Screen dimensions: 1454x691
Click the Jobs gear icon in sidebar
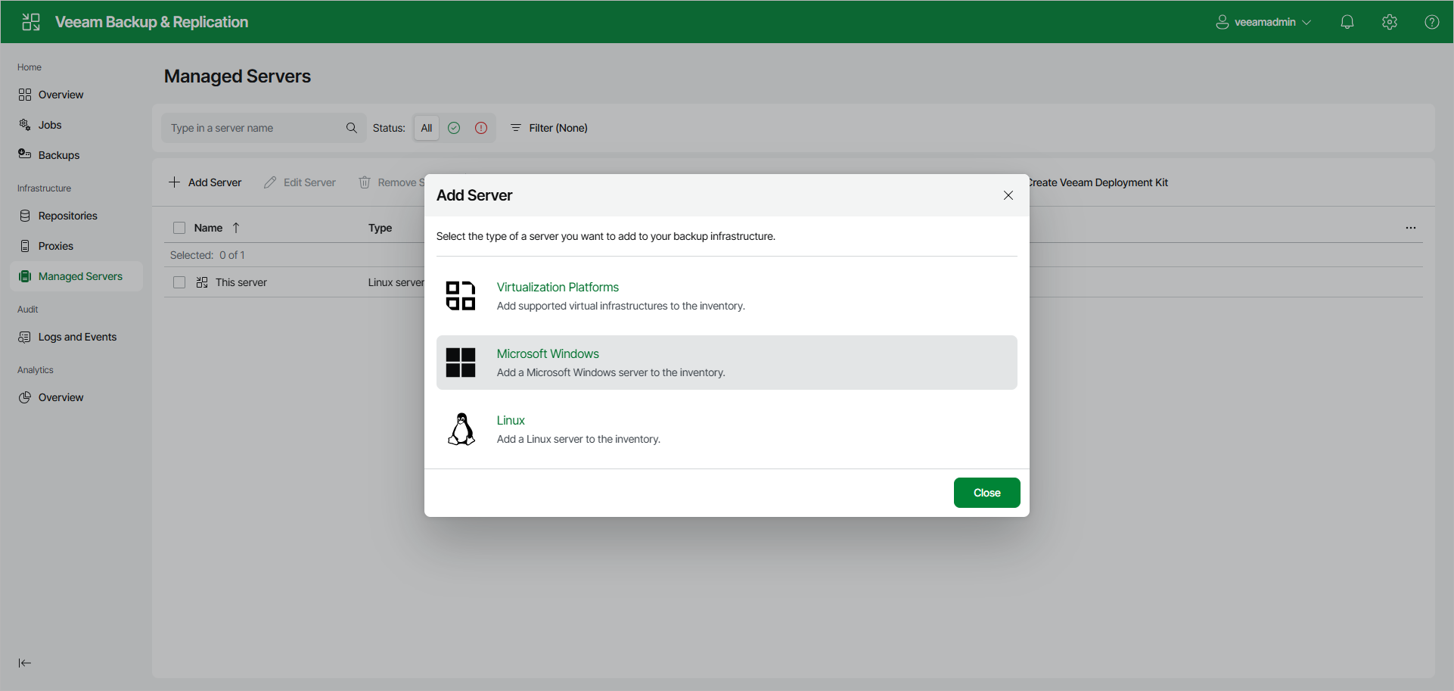pyautogui.click(x=25, y=125)
